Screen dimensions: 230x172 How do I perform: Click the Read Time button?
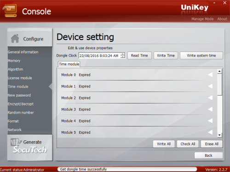click(x=139, y=55)
